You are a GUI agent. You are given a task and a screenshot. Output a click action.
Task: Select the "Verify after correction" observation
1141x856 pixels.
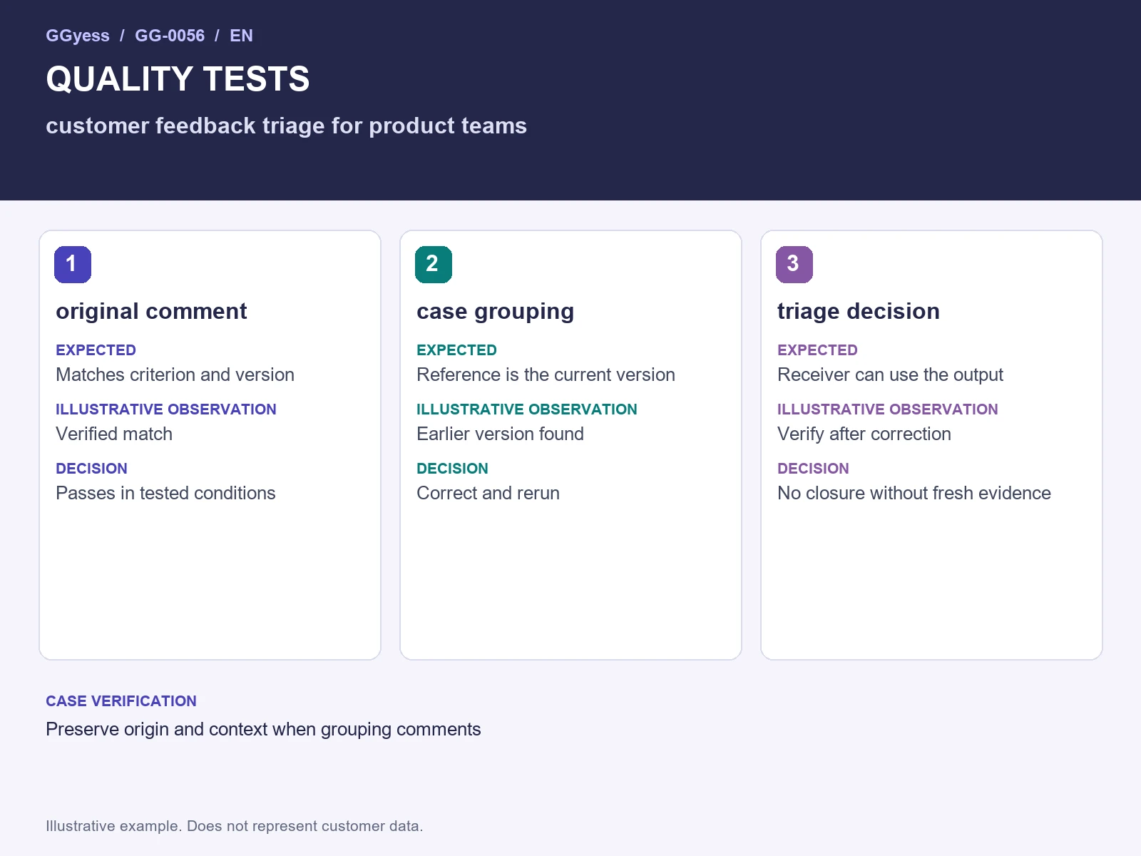click(x=864, y=434)
